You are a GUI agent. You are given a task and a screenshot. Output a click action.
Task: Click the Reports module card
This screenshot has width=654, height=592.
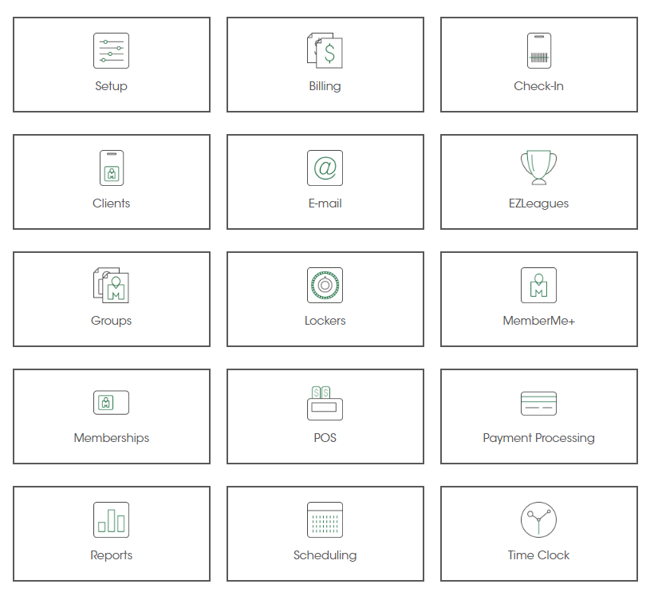point(111,535)
